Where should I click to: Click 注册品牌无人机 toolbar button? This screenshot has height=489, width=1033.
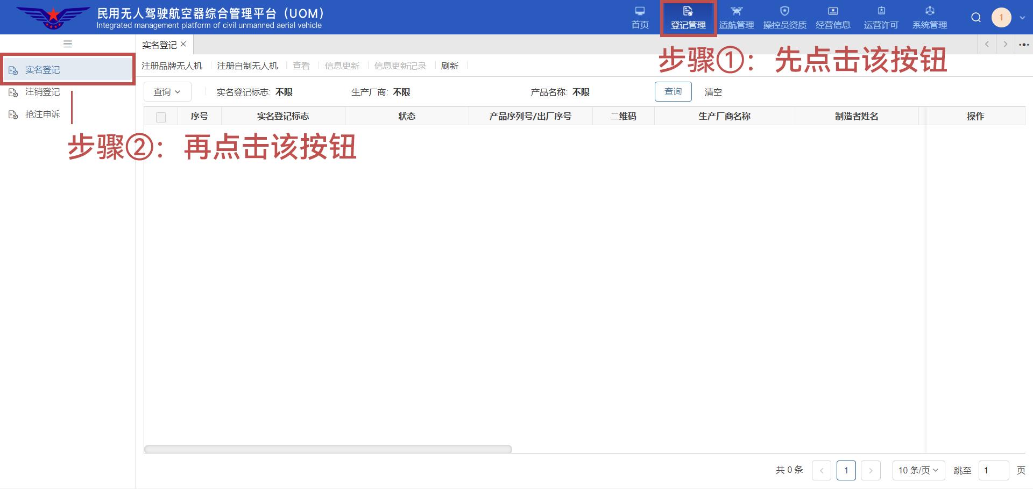(x=172, y=66)
